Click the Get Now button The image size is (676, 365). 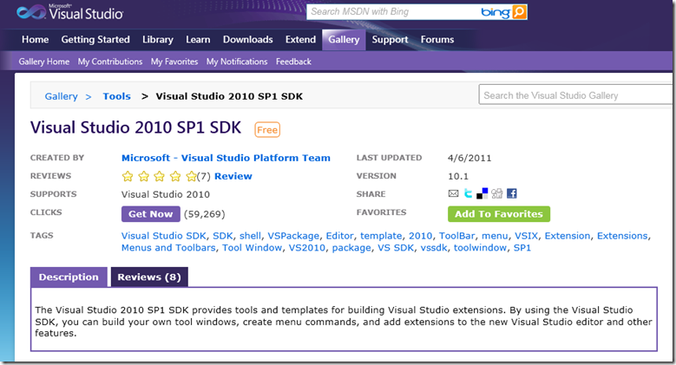point(150,214)
